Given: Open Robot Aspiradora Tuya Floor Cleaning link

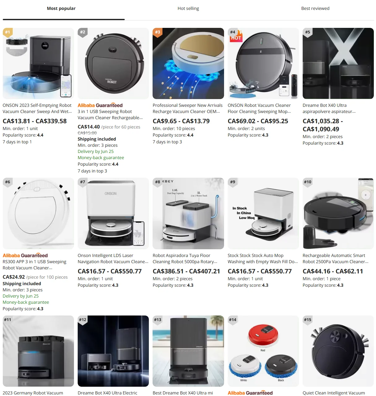Looking at the screenshot, I should [185, 259].
